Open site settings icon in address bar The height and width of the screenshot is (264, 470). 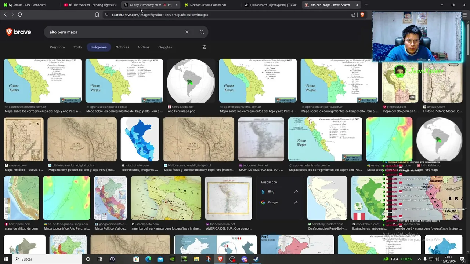pyautogui.click(x=106, y=15)
